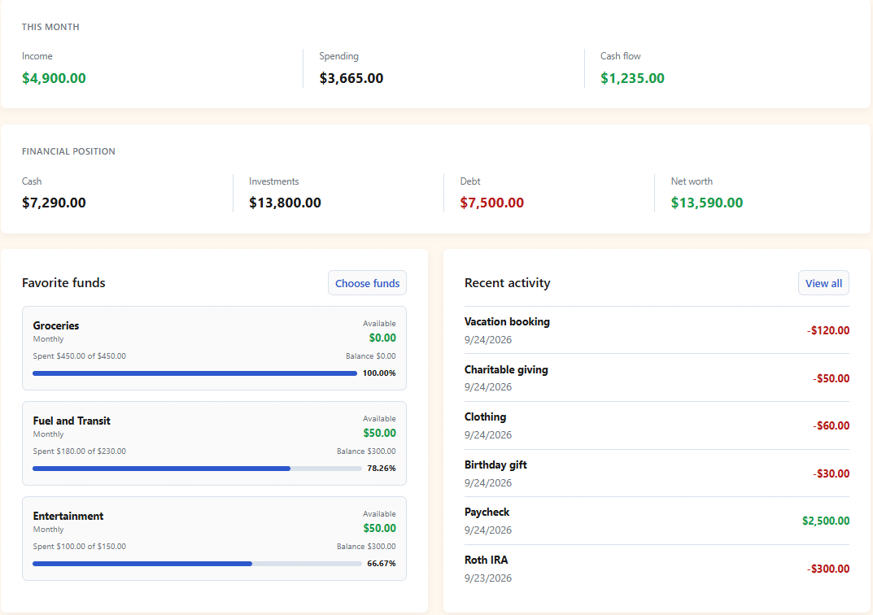Click the 78.26% percentage label
Viewport: 873px width, 615px height.
[x=382, y=469]
